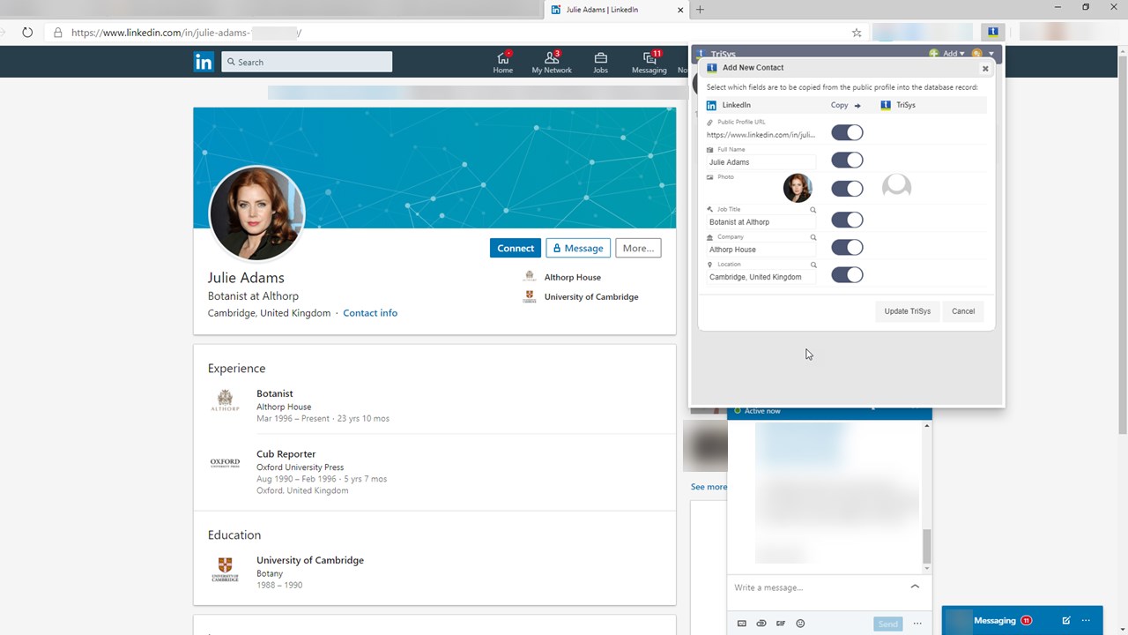Image resolution: width=1128 pixels, height=635 pixels.
Task: Click the Update TriSys button
Action: pyautogui.click(x=908, y=310)
